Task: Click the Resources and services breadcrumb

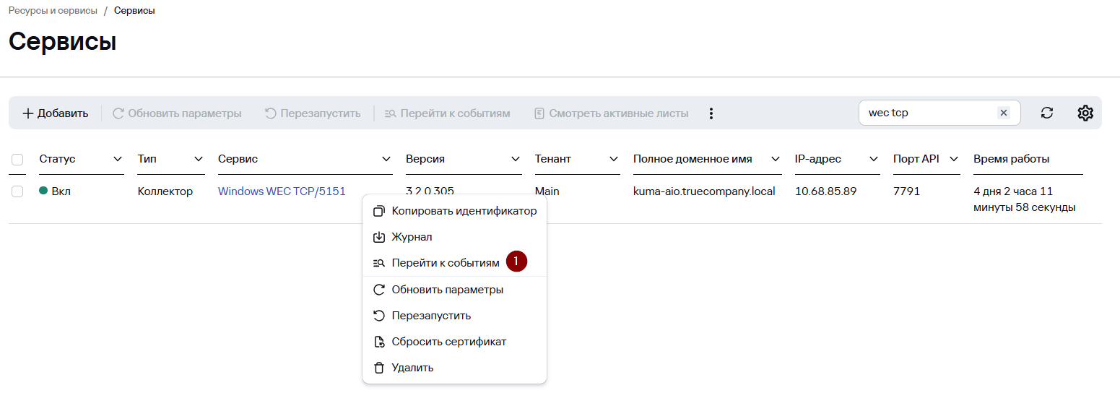Action: point(53,11)
